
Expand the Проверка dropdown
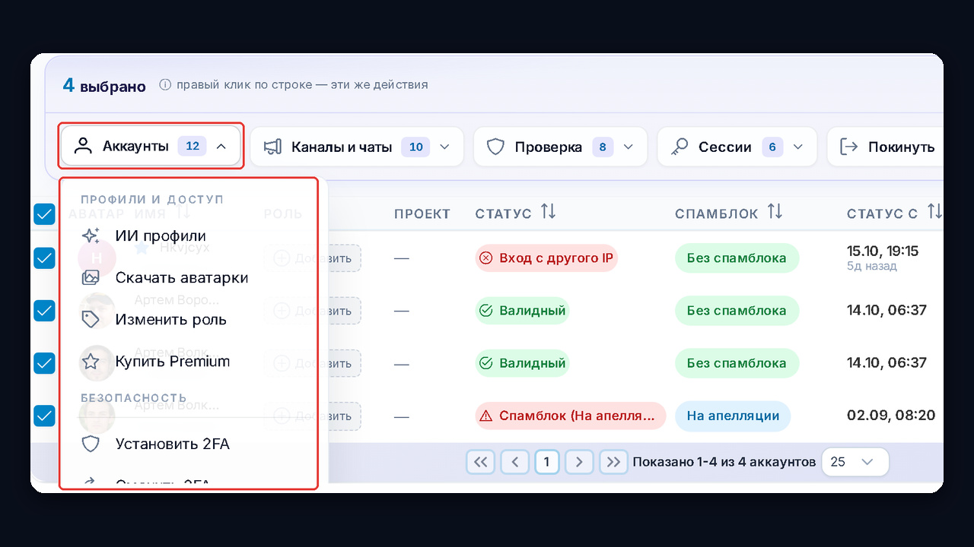pyautogui.click(x=560, y=147)
